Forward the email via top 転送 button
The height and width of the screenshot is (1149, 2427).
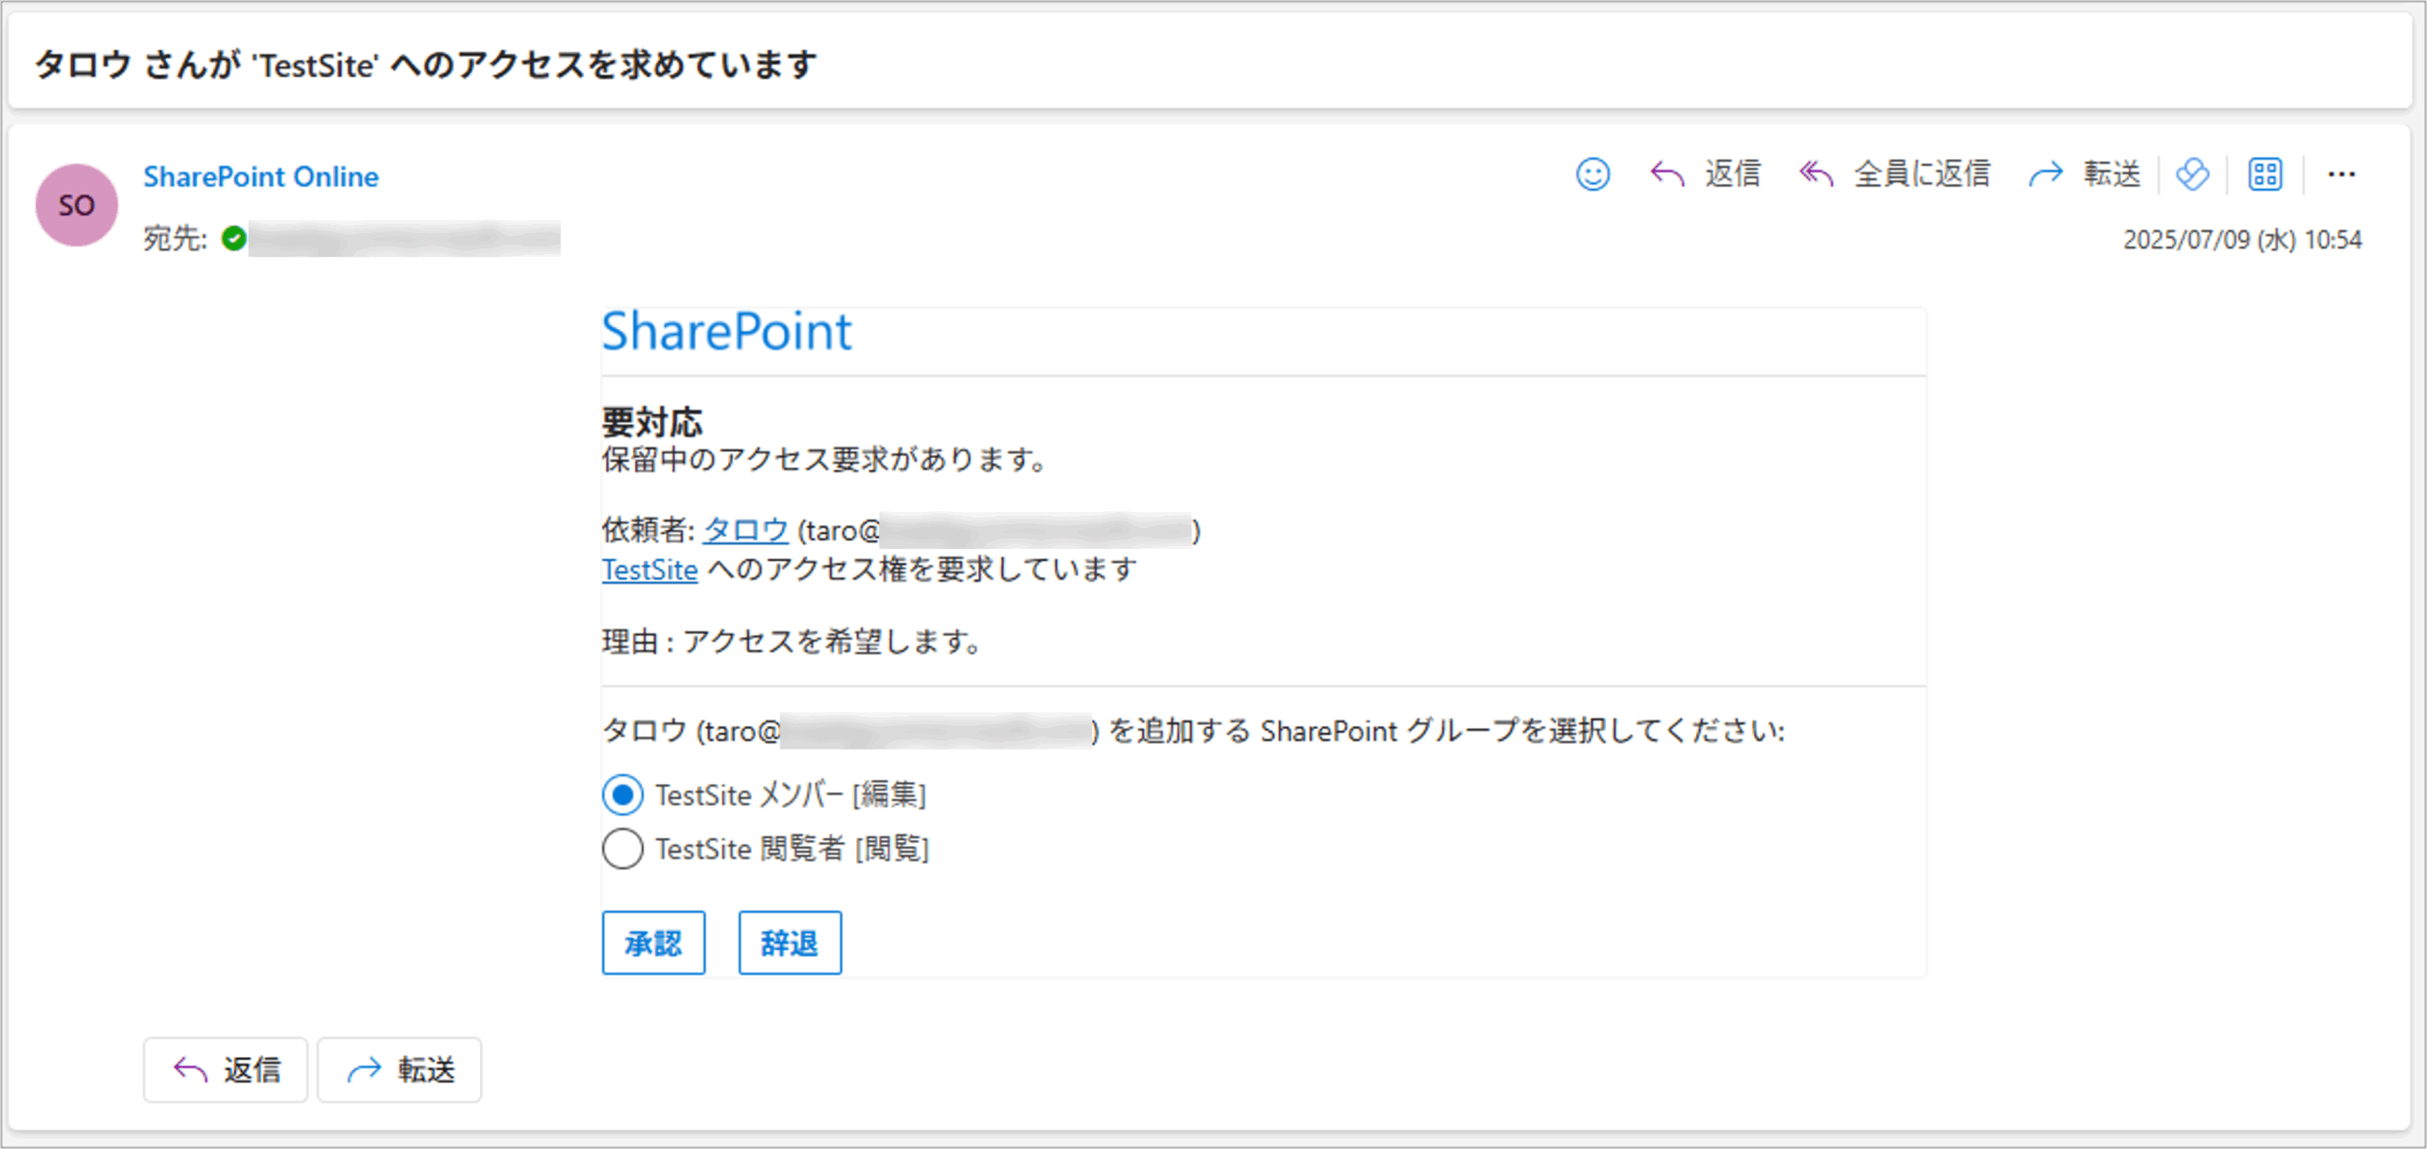tap(2085, 174)
